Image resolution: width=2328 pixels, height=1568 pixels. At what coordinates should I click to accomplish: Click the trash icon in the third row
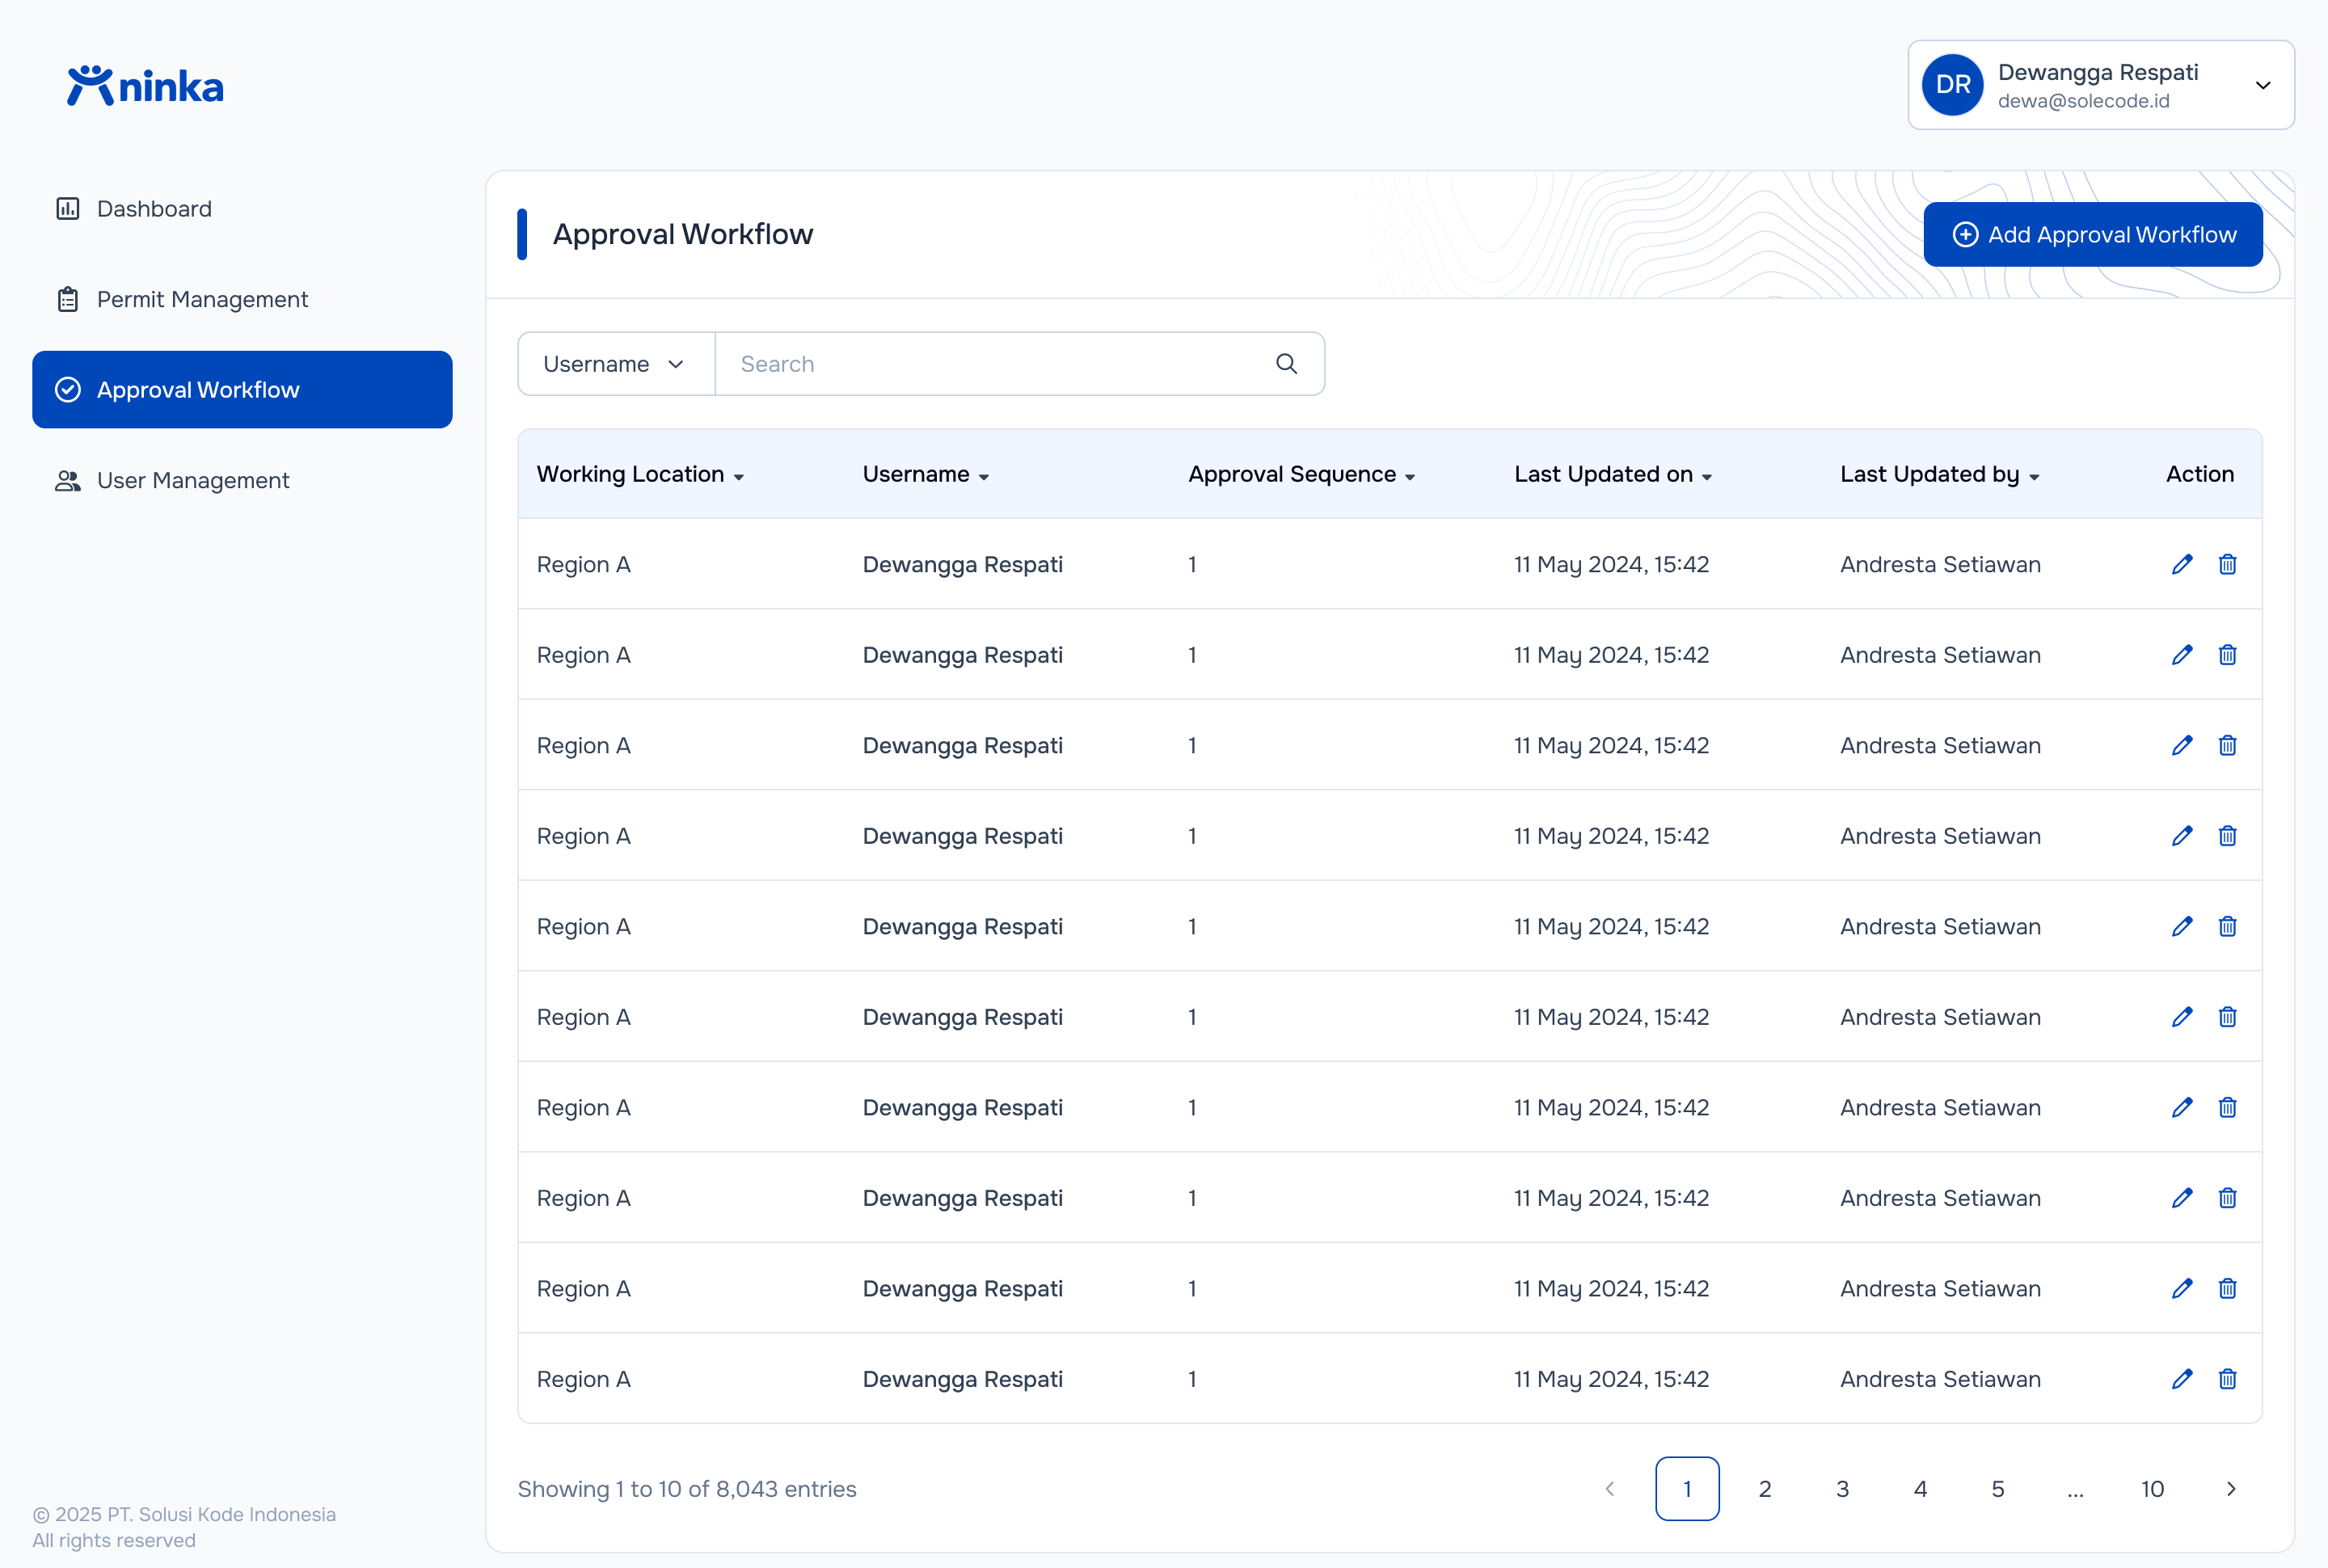point(2227,745)
